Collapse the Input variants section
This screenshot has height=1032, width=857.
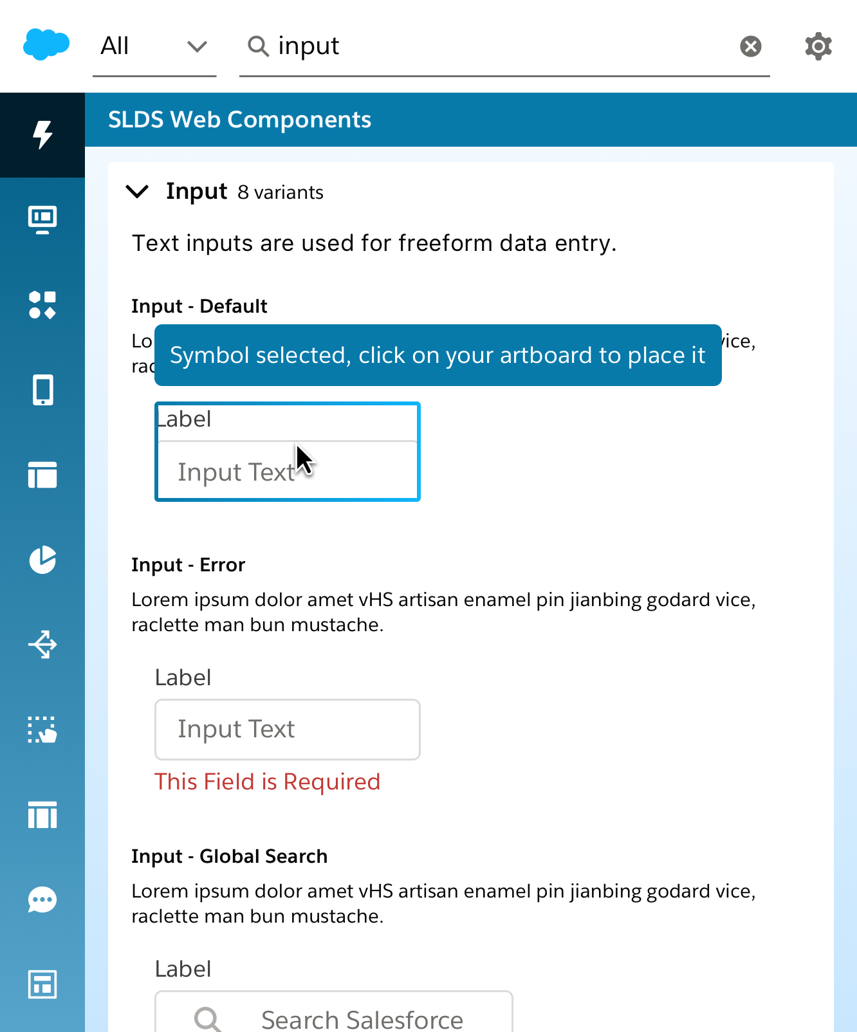point(136,192)
